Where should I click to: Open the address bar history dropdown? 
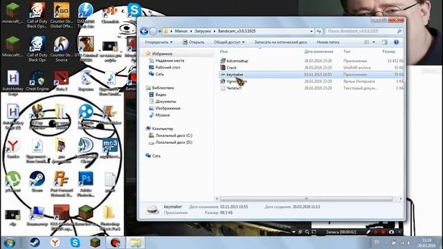click(311, 31)
